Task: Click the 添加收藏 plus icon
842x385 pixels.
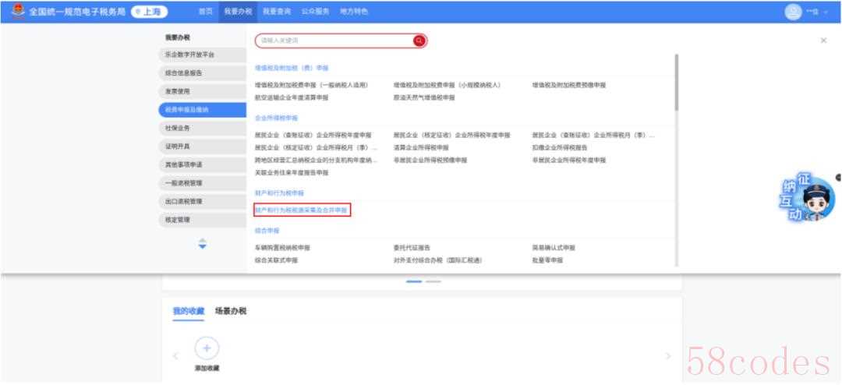Action: click(x=207, y=348)
